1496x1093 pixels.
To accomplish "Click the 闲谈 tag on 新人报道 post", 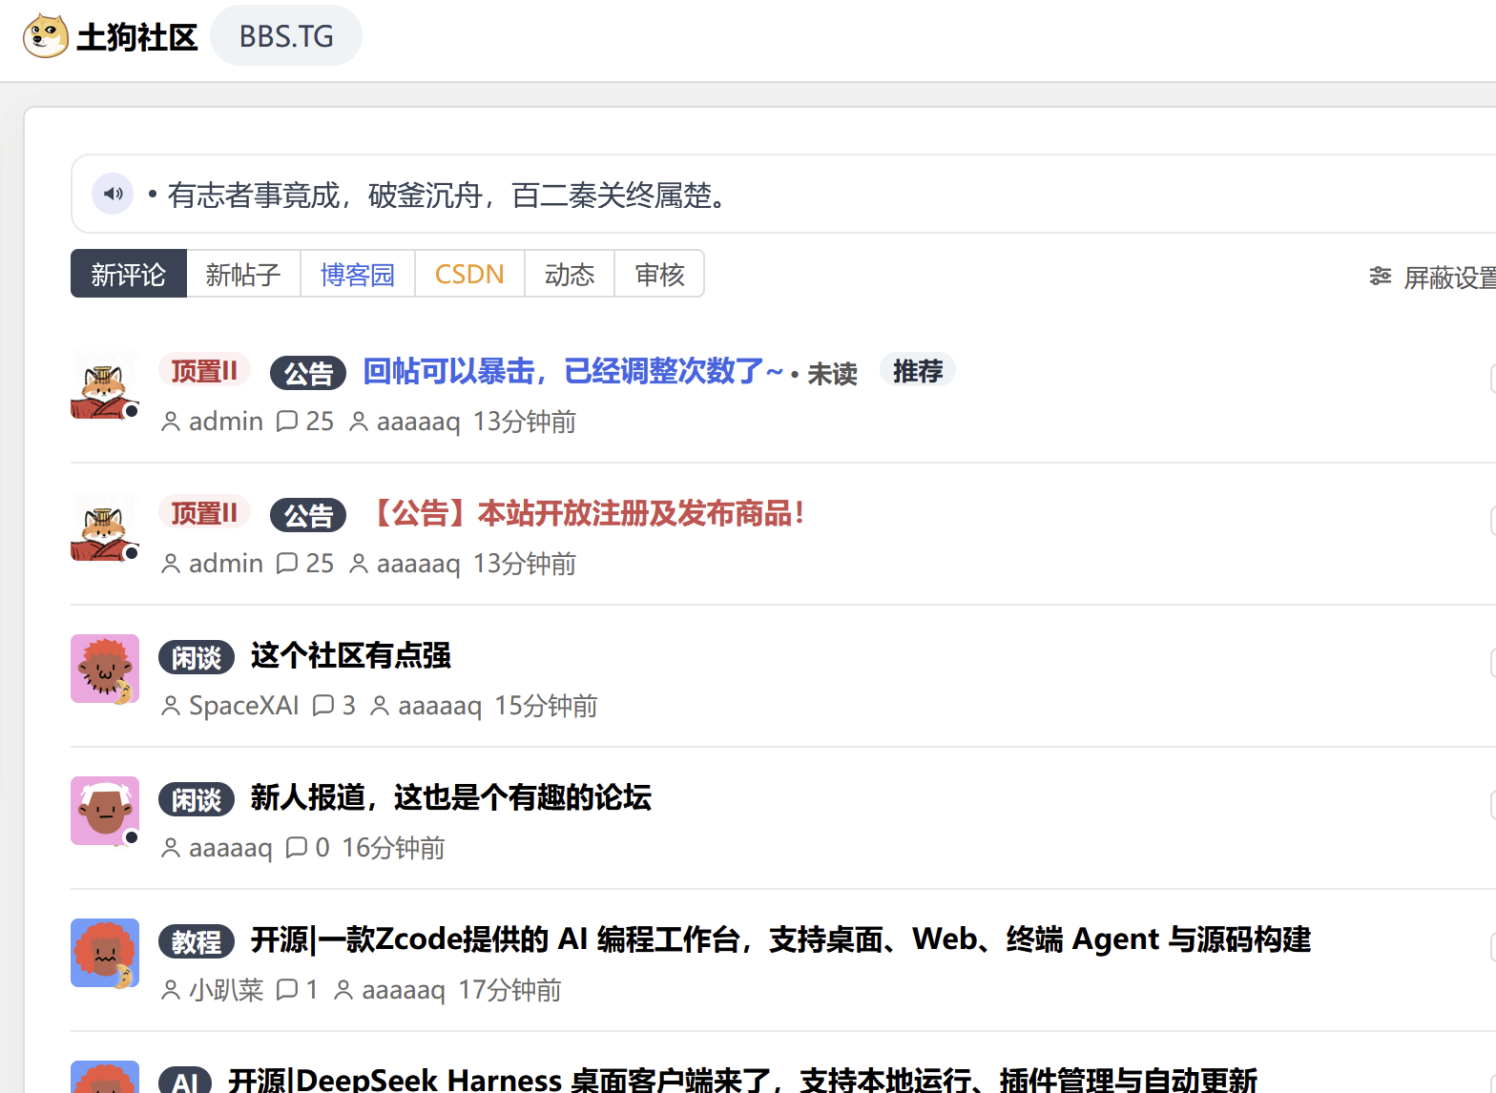I will (197, 798).
